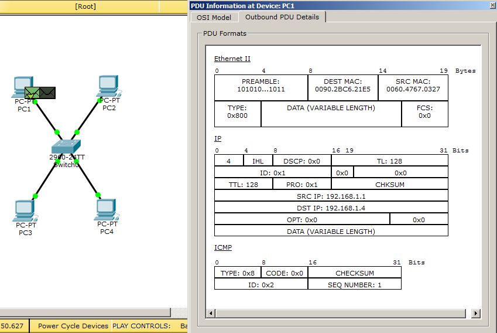The height and width of the screenshot is (333, 497).
Task: Click the TYPE: 0x800 Ethernet field
Action: pos(238,114)
